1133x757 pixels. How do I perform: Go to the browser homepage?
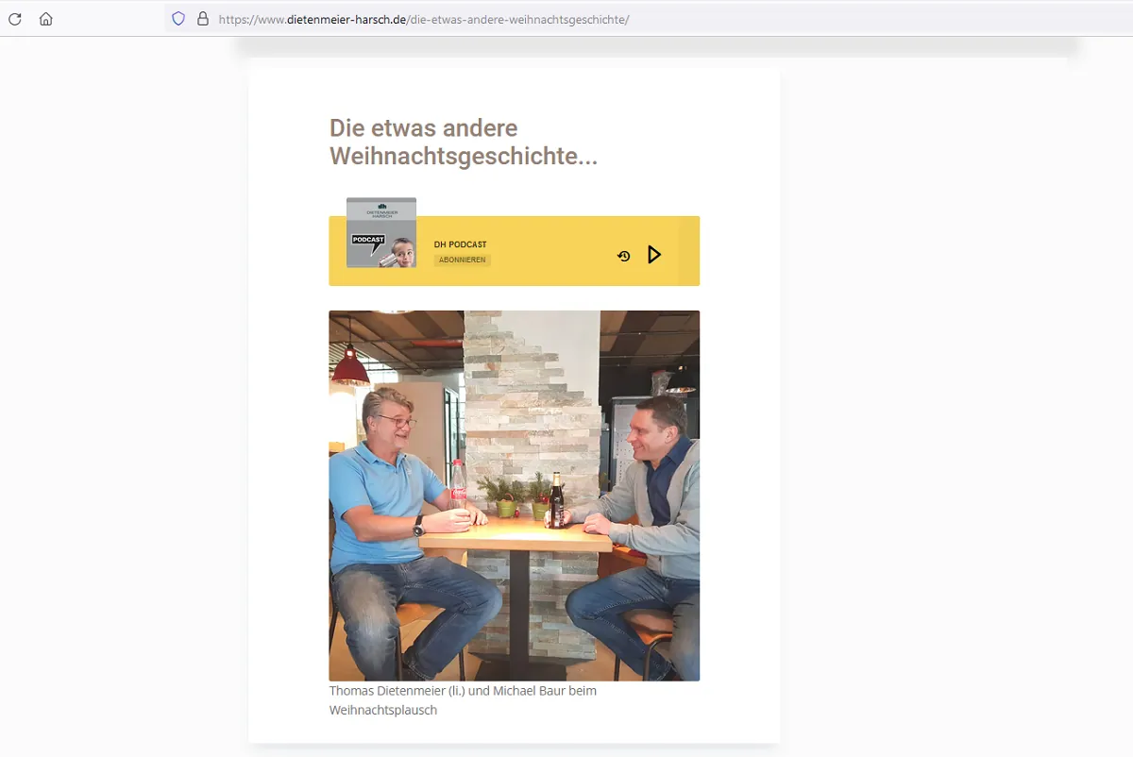click(45, 18)
